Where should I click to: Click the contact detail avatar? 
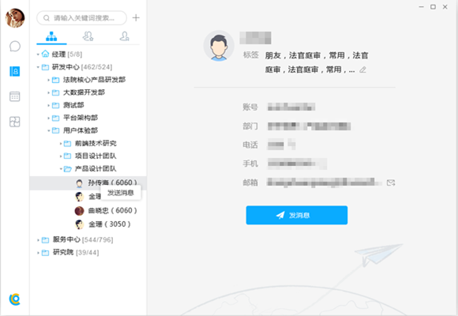click(x=219, y=46)
